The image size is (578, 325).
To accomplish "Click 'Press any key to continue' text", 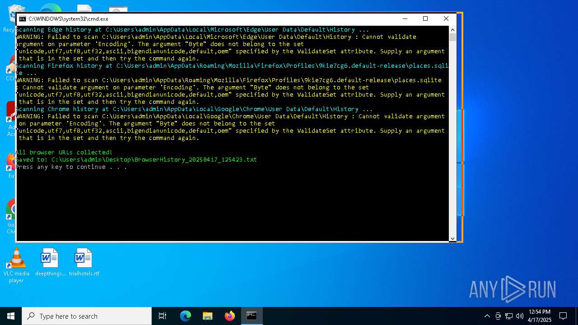I will pyautogui.click(x=71, y=167).
